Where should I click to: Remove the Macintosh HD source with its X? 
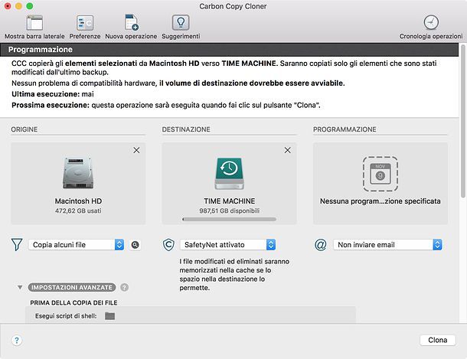[136, 150]
